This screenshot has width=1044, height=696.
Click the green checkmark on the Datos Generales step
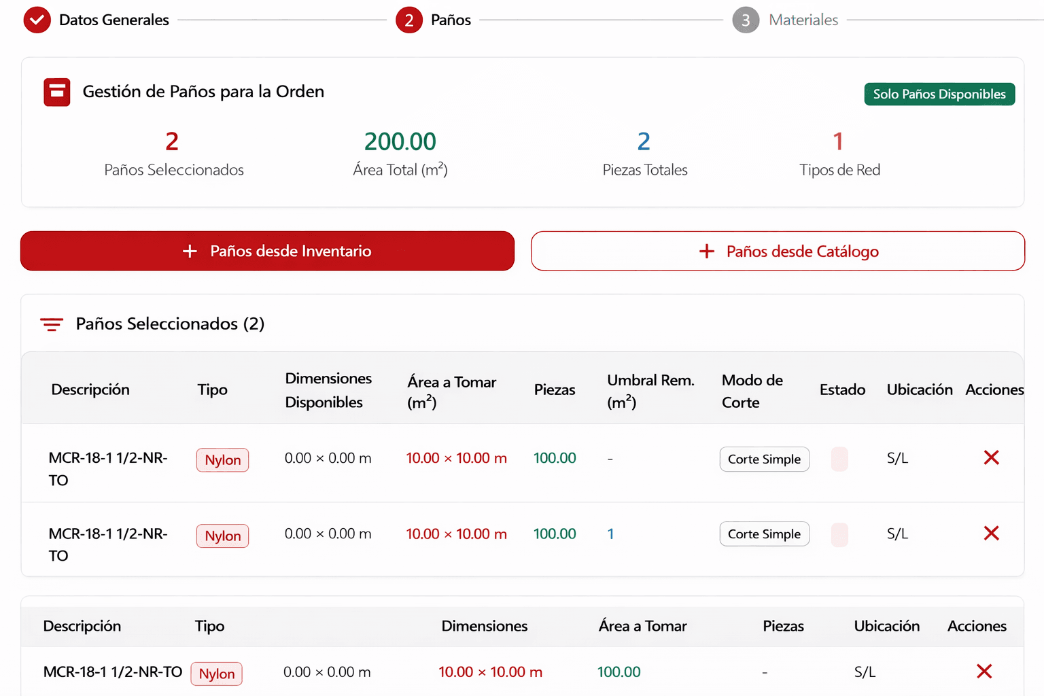coord(37,20)
